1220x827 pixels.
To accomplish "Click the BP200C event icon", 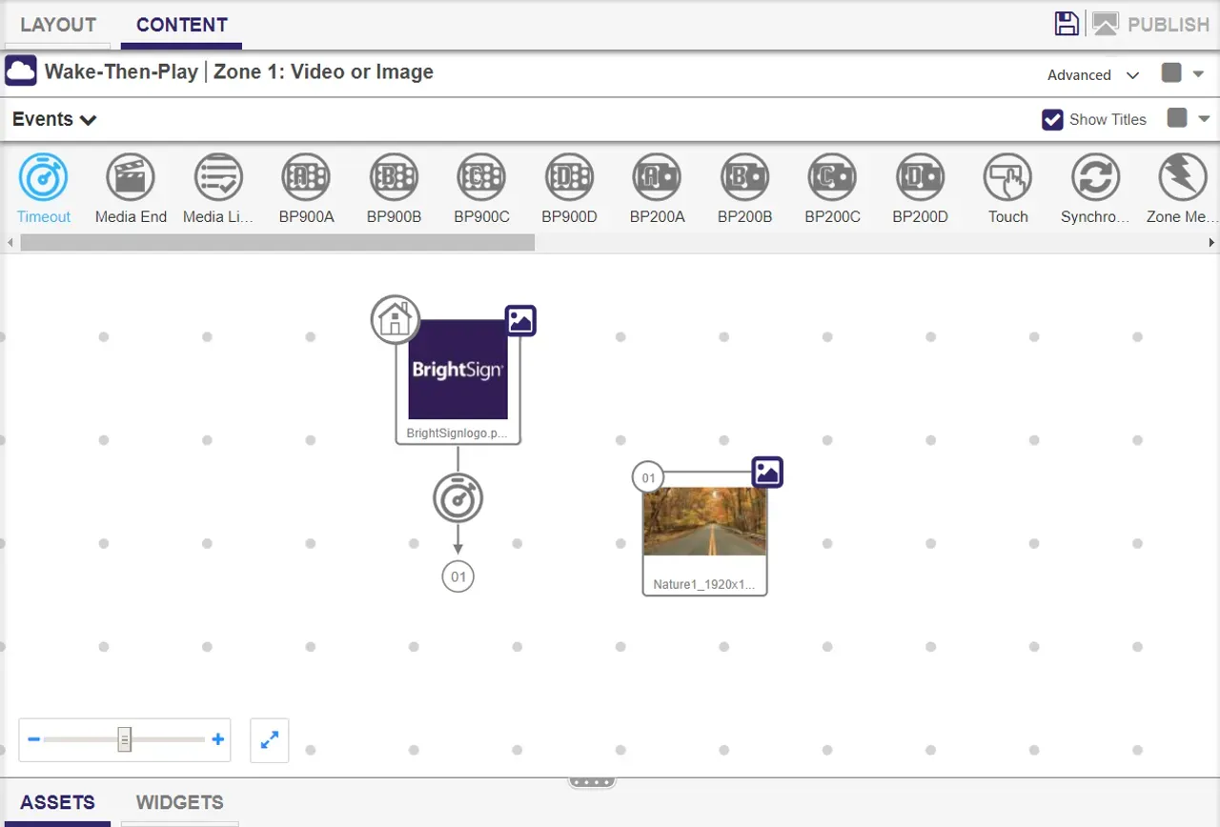I will pos(832,177).
